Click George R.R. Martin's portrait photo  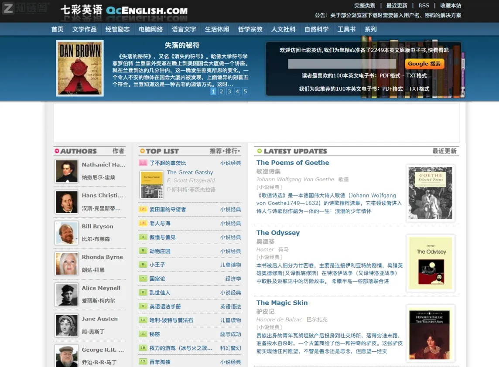pos(66,356)
